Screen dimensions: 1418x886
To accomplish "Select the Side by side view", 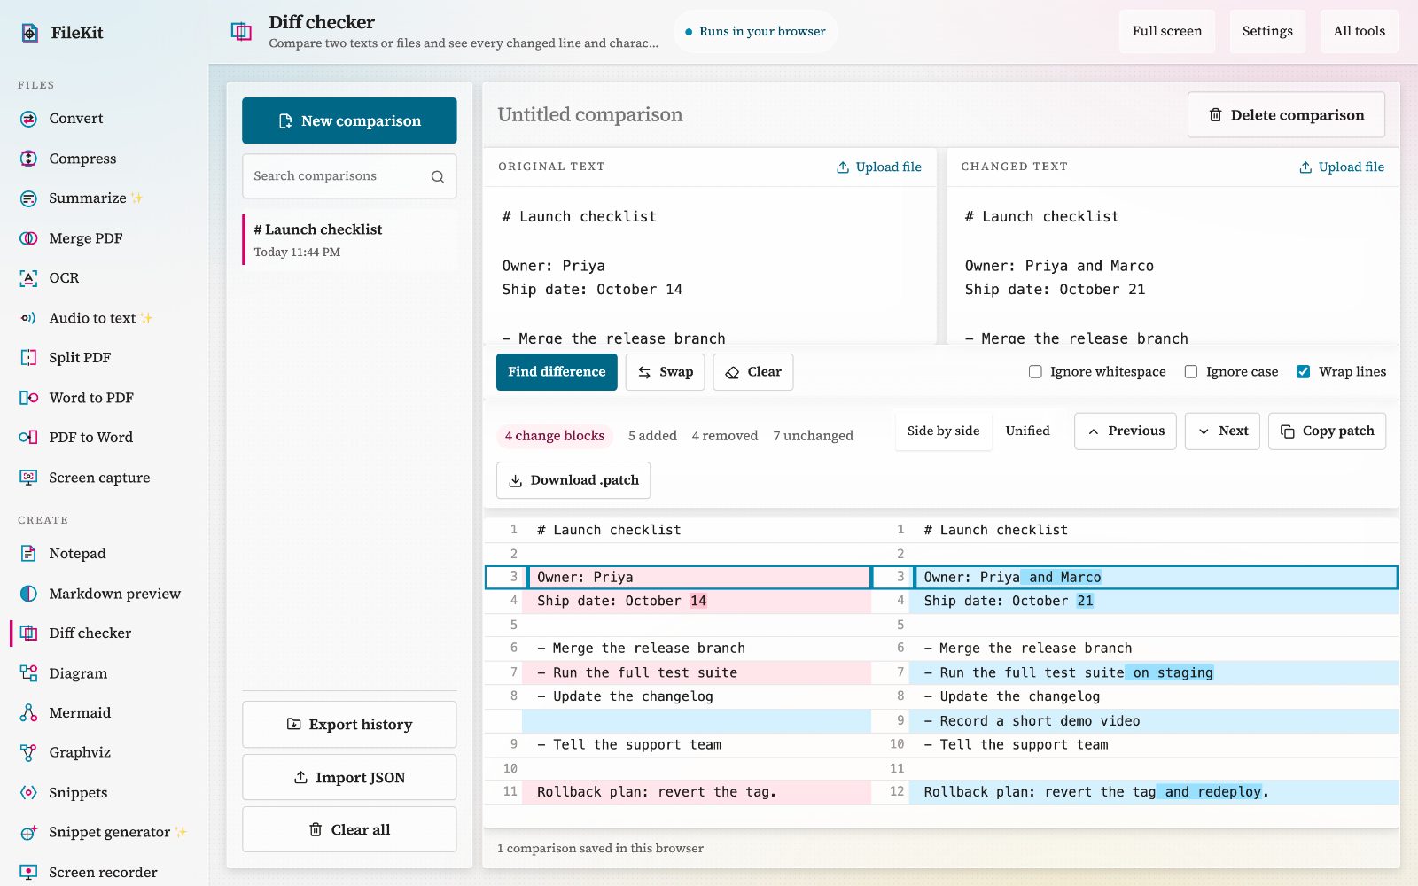I will coord(943,431).
